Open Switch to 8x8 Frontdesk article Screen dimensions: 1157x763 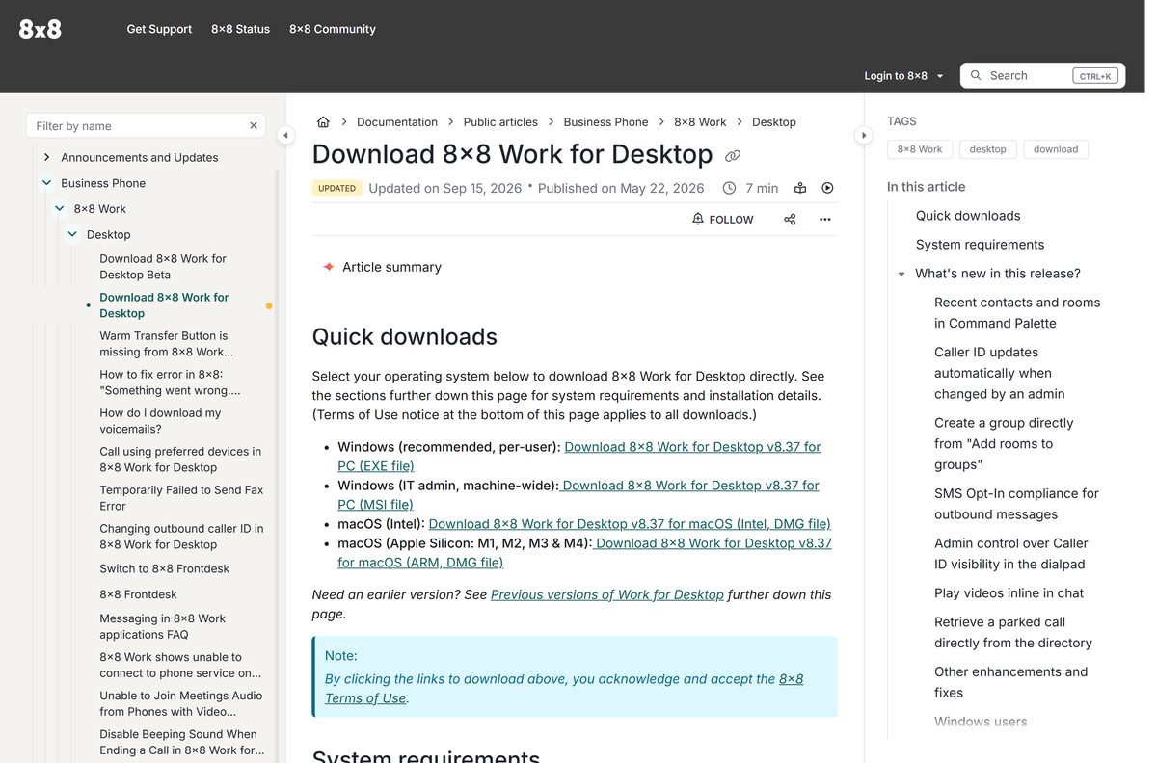(x=164, y=569)
